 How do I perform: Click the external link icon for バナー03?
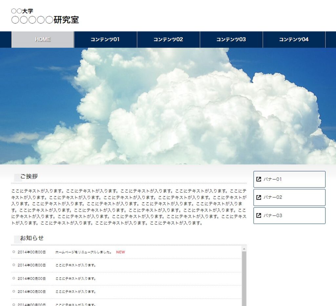coord(259,216)
